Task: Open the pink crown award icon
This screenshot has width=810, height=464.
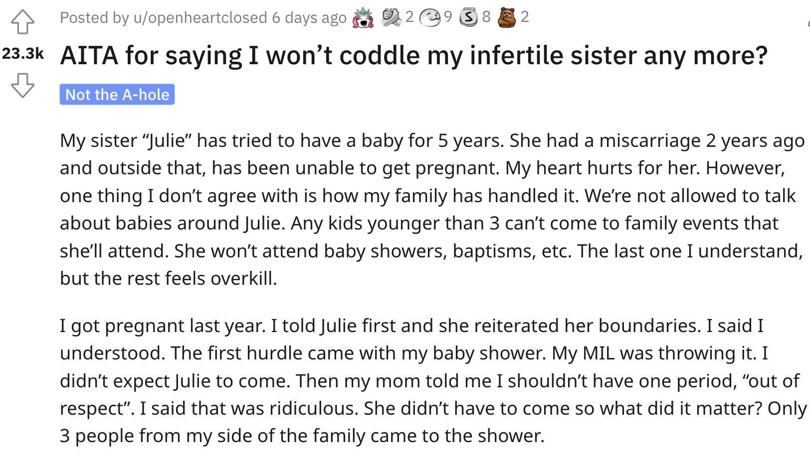Action: click(x=363, y=18)
